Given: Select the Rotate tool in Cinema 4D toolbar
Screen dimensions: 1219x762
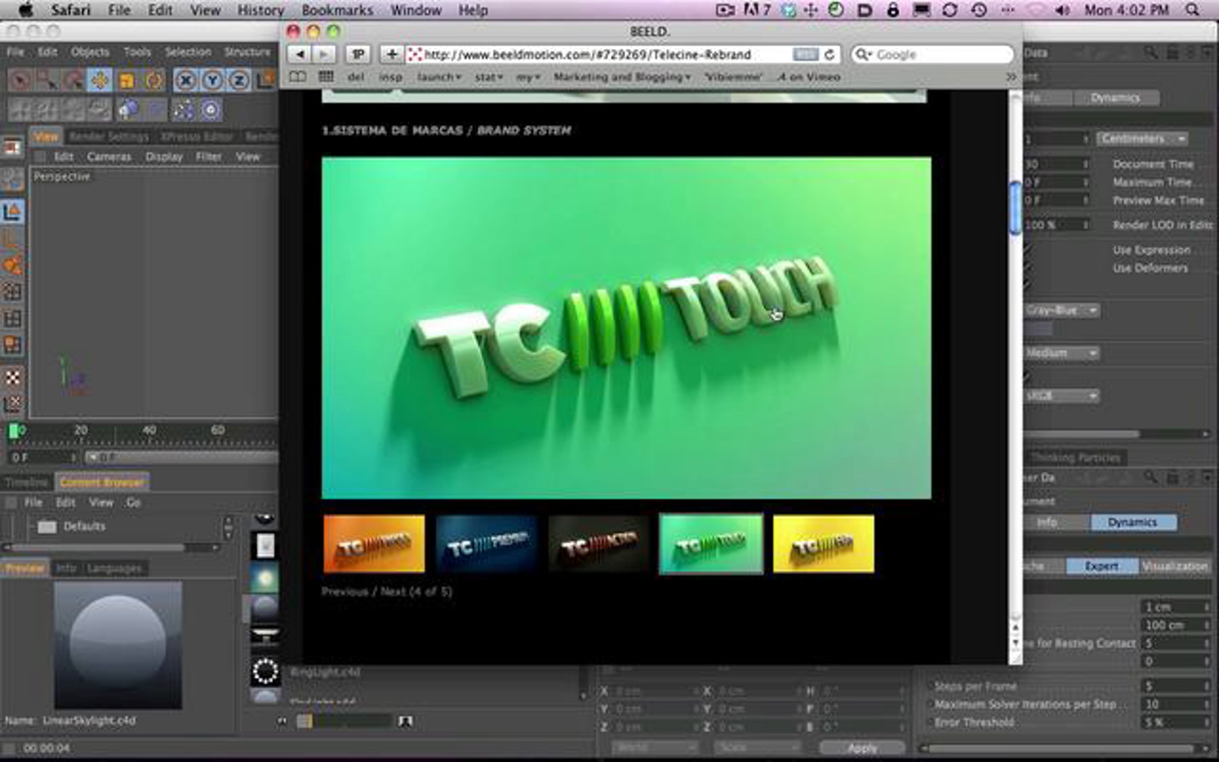Looking at the screenshot, I should (154, 80).
